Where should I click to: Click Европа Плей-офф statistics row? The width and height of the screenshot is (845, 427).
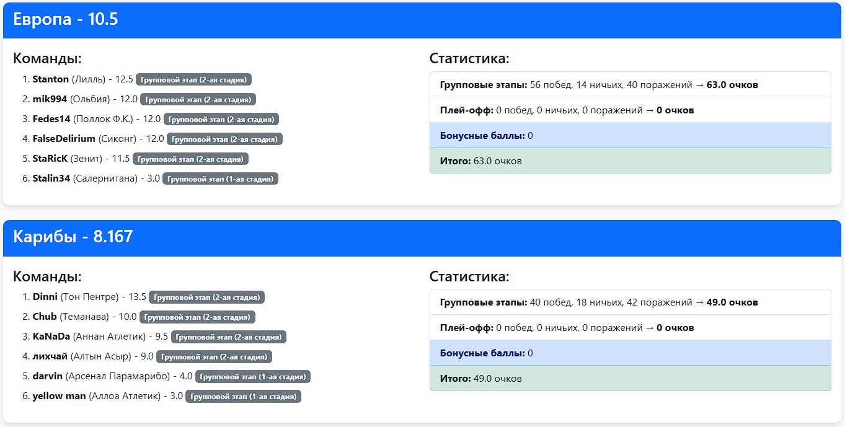[x=630, y=110]
